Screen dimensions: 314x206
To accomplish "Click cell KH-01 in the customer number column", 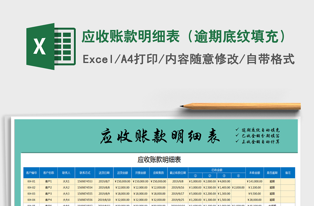I will pyautogui.click(x=31, y=181).
